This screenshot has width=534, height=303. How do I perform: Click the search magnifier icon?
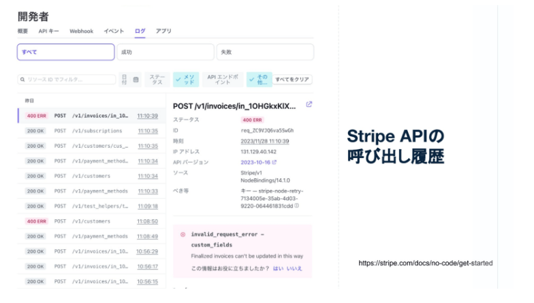tap(22, 80)
